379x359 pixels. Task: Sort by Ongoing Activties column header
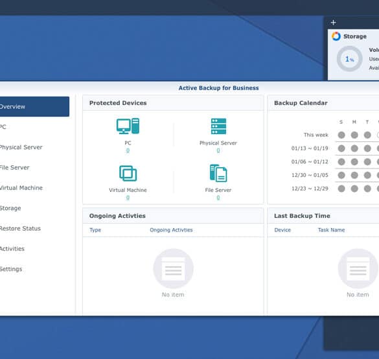click(171, 230)
